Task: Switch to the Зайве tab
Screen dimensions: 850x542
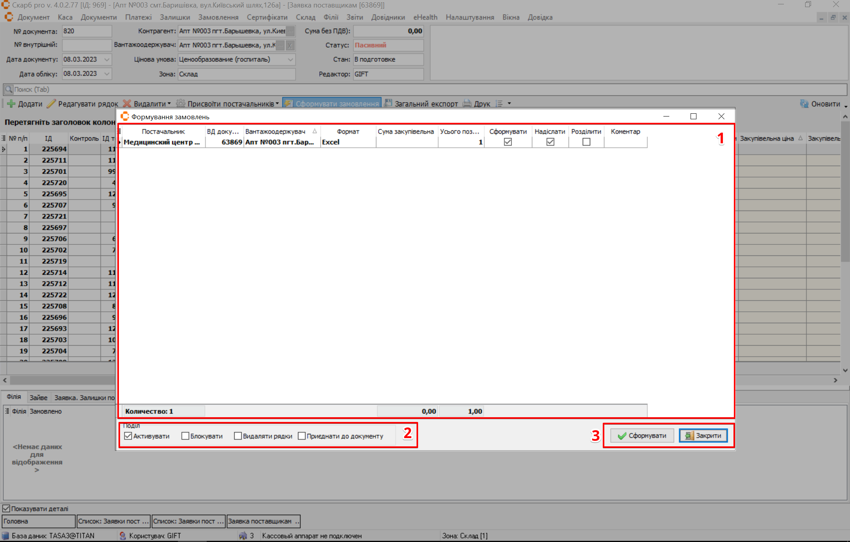Action: (x=39, y=398)
